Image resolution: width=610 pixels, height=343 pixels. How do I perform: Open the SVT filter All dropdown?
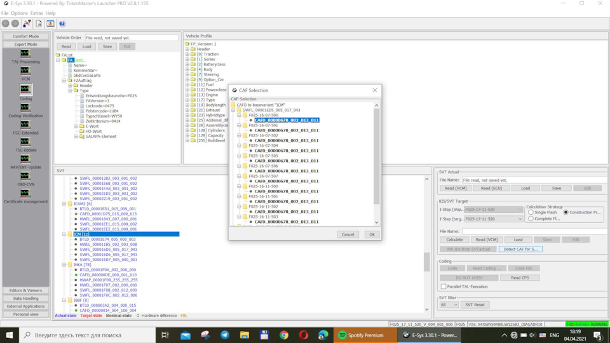[449, 304]
